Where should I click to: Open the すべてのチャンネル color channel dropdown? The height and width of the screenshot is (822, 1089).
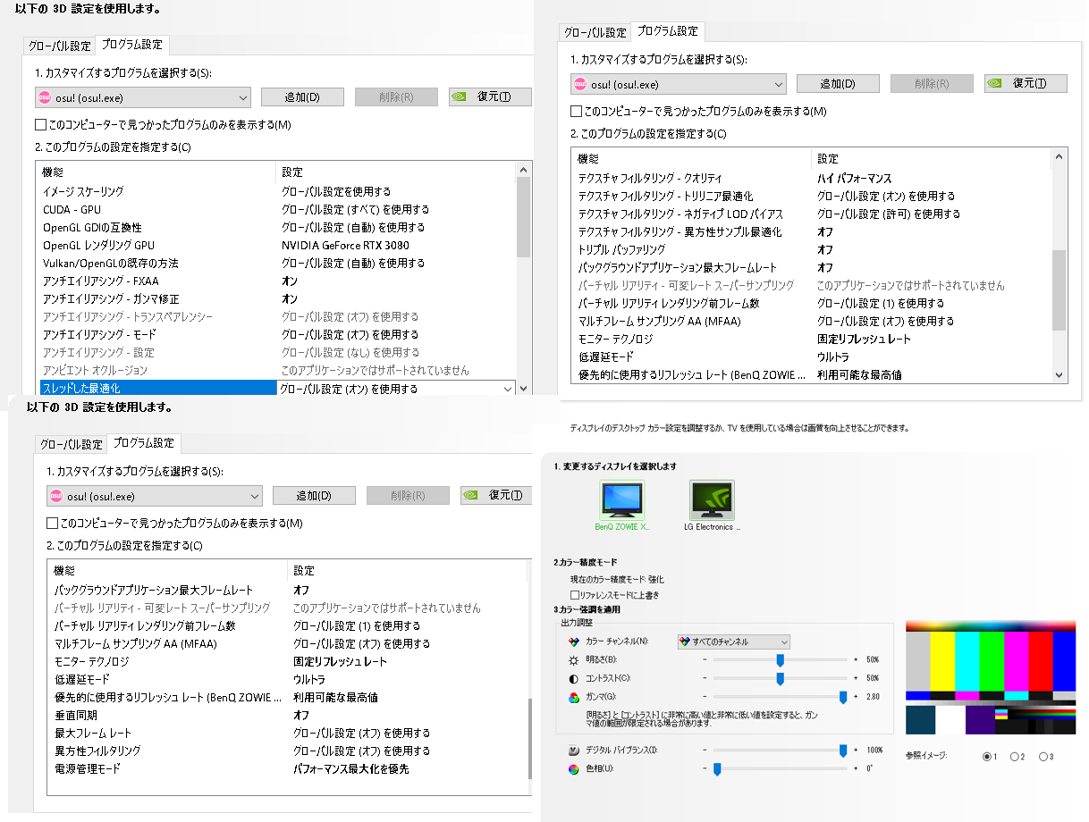(x=733, y=642)
